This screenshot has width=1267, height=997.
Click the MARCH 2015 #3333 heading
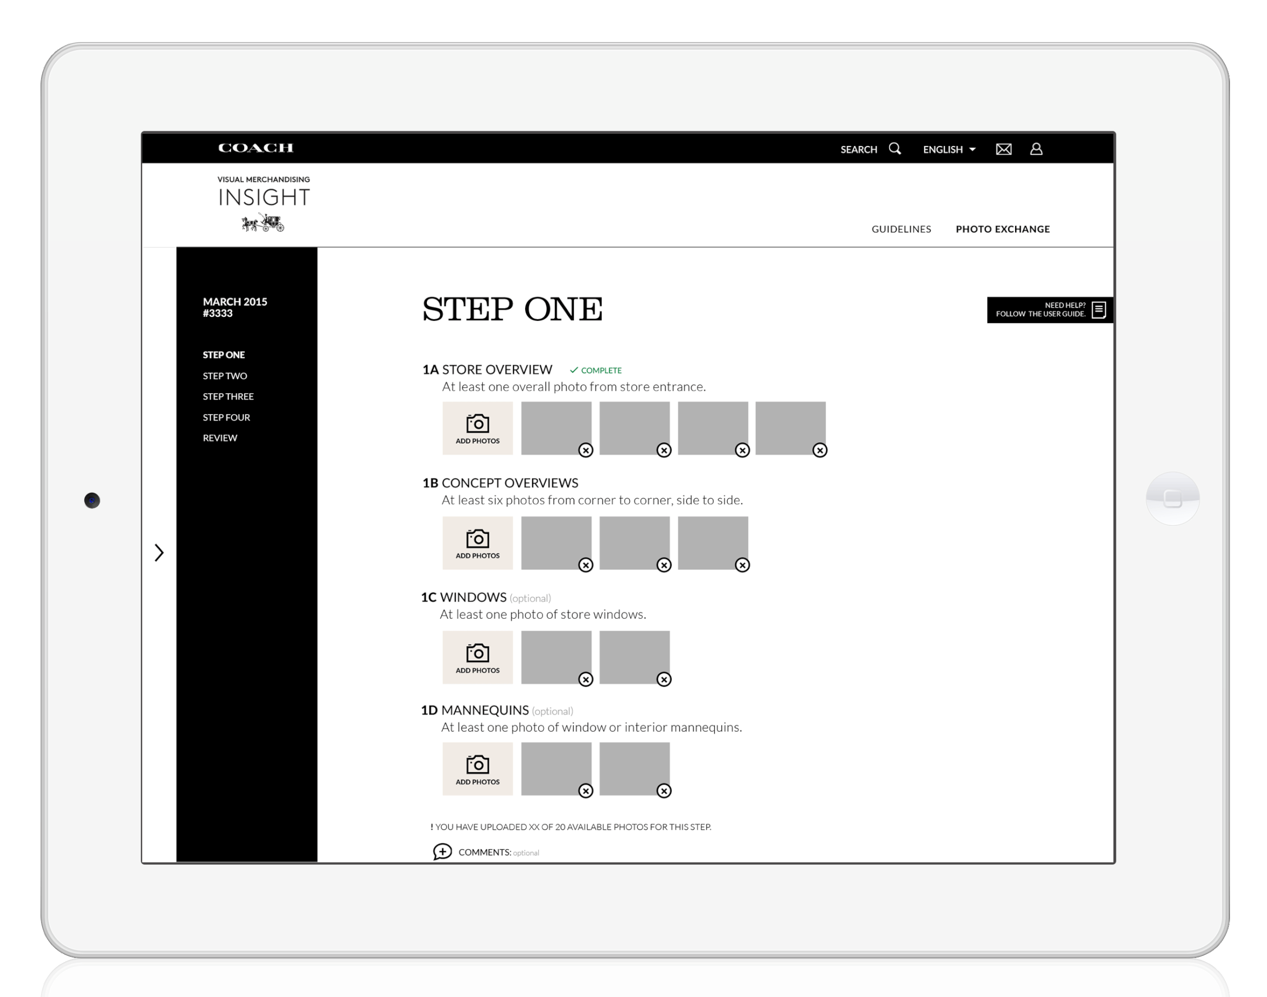(x=235, y=307)
